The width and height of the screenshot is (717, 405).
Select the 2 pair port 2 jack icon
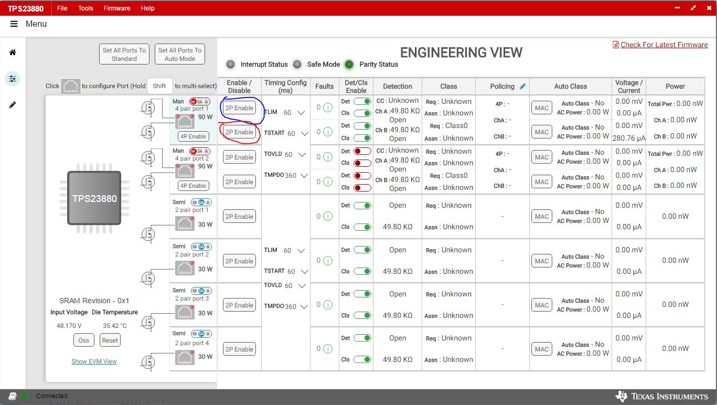(x=185, y=268)
